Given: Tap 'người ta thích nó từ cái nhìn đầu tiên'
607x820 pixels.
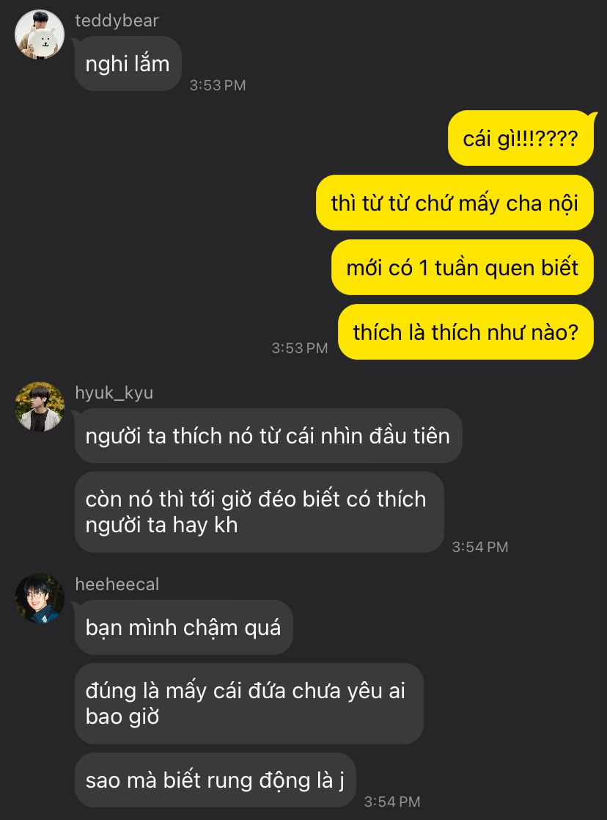Looking at the screenshot, I should [268, 435].
